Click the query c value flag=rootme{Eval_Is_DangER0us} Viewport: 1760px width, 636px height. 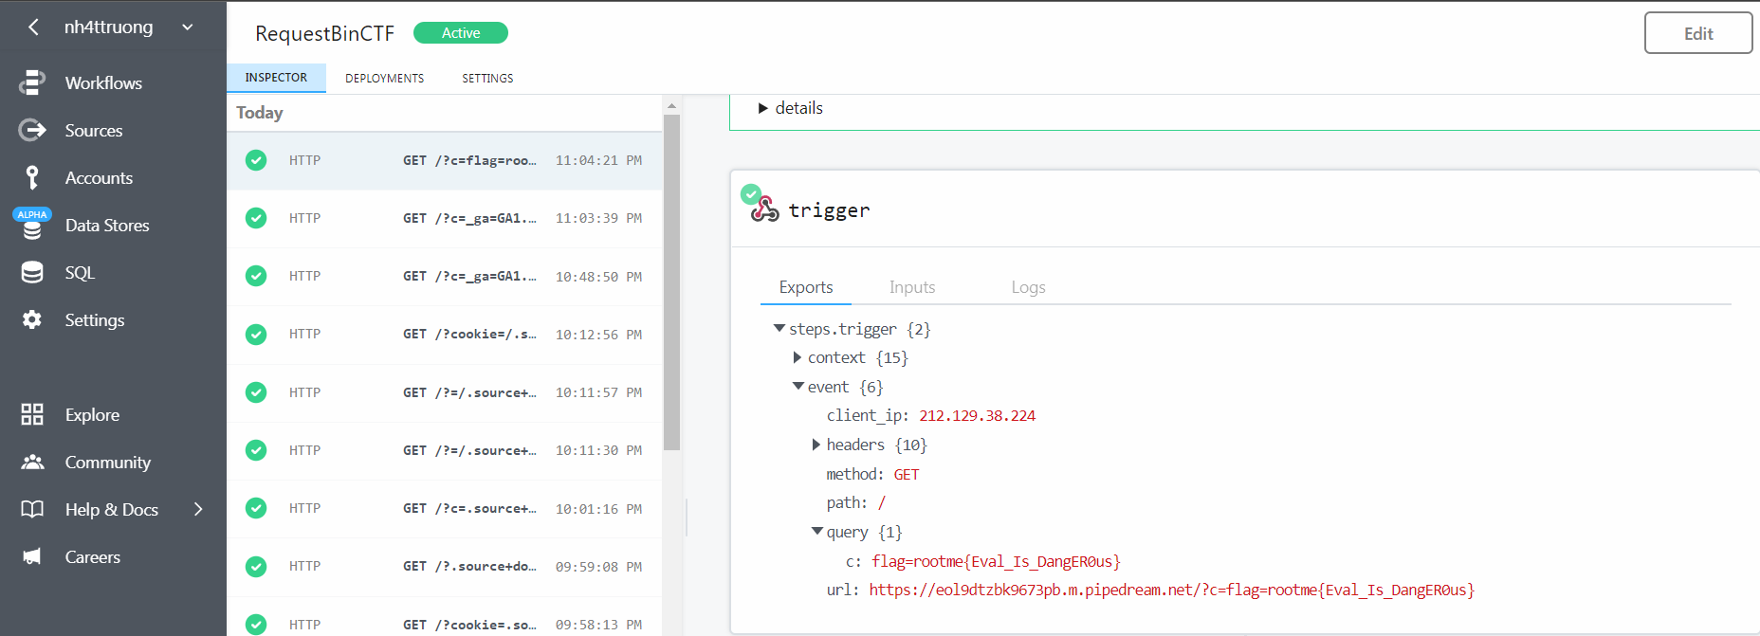[x=996, y=561]
